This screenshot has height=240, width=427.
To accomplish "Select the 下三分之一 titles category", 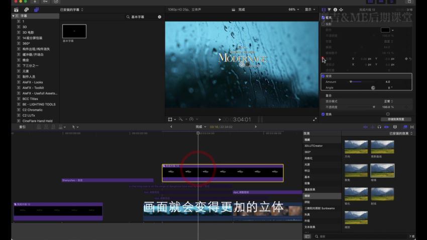I will click(30, 66).
